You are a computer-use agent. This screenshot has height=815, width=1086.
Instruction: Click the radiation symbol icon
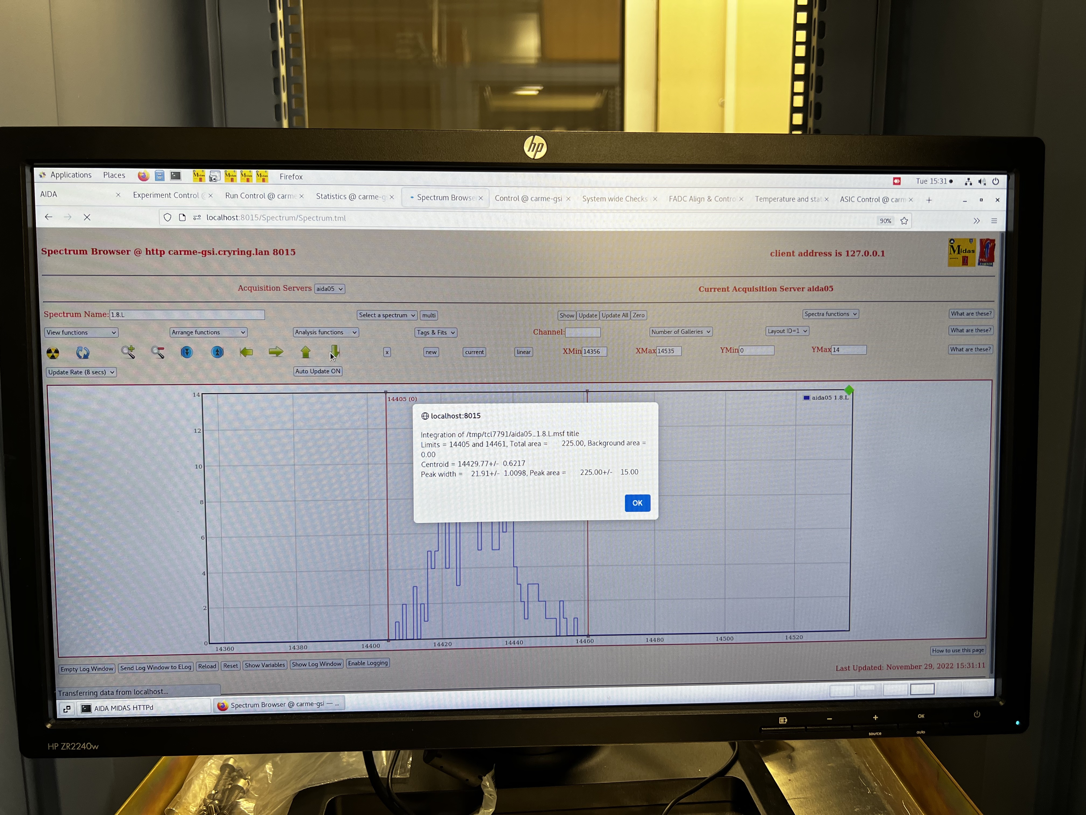[x=53, y=353]
